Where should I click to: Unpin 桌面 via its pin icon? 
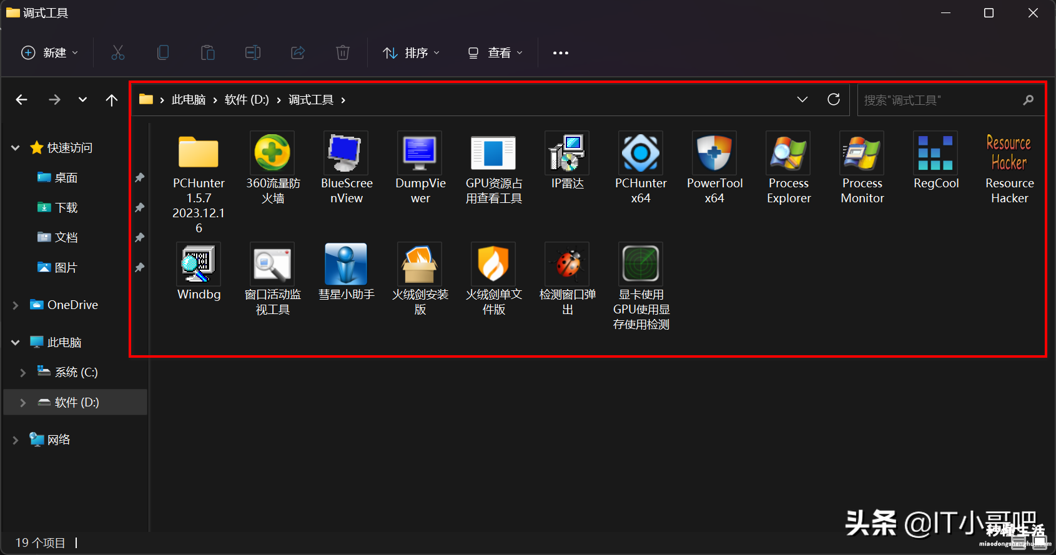tap(140, 178)
